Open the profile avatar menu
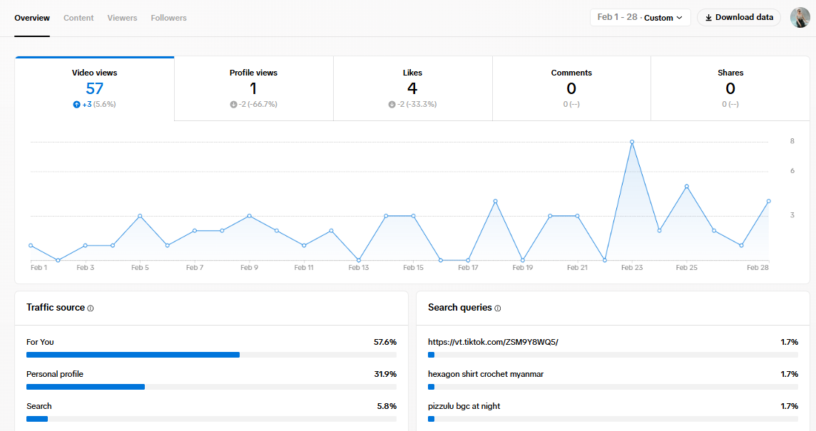The height and width of the screenshot is (431, 816). [800, 18]
